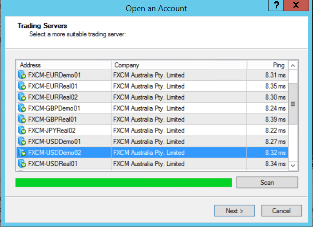The image size is (313, 227).
Task: Click the server list scrollbar thumb
Action: [293, 104]
